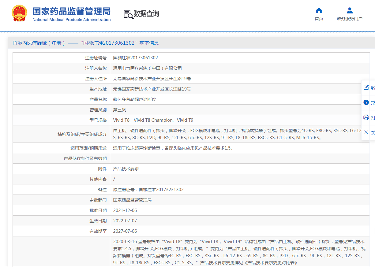Click 附件 value 产品技术要求
This screenshot has width=375, height=267.
[x=126, y=169]
